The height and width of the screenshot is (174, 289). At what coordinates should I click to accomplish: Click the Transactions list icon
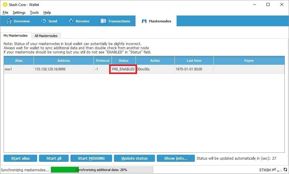click(x=103, y=21)
